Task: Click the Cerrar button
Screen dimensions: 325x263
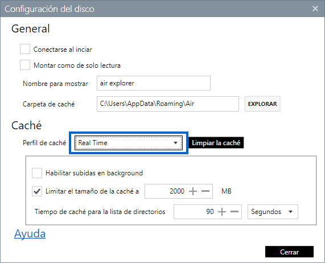Action: point(289,252)
